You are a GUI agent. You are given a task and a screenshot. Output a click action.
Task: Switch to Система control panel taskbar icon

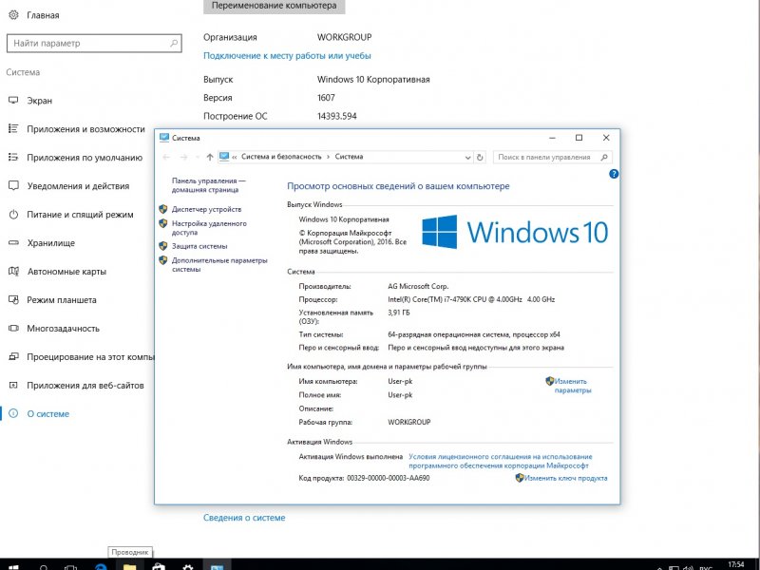click(x=217, y=566)
